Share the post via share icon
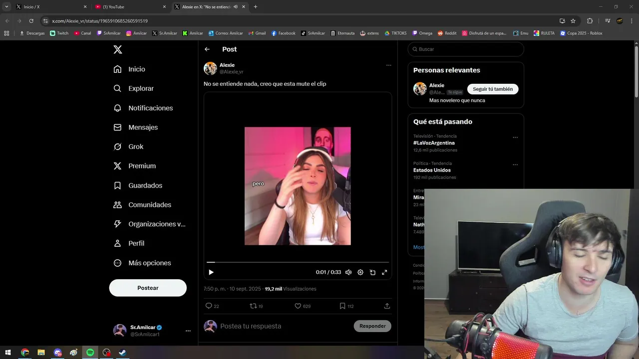Screen dimensions: 639x359 387,306
